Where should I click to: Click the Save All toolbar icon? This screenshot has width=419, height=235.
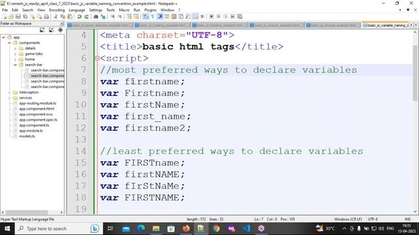tap(25, 16)
